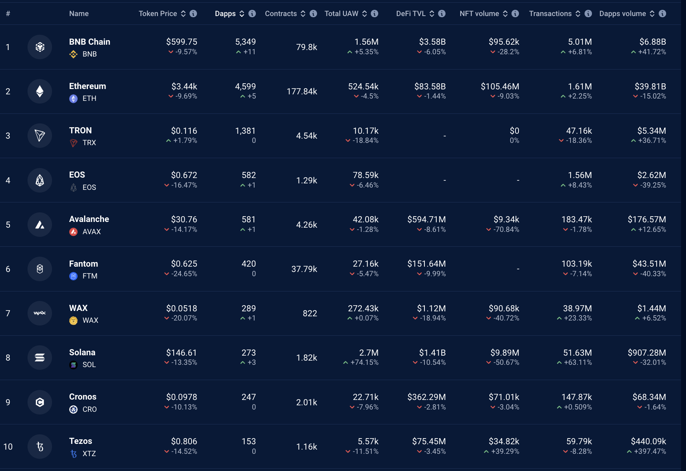Click the info icon beside Dapps volume
The image size is (686, 471).
(662, 14)
